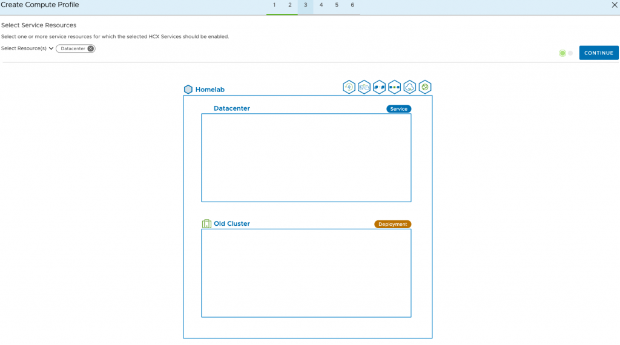Screen dimensions: 620x345
Task: Click the CONTINUE button
Action: (x=599, y=53)
